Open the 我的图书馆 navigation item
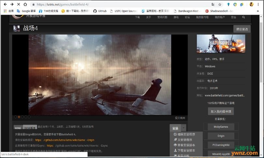Viewport: 264px width, 158px height. click(202, 17)
